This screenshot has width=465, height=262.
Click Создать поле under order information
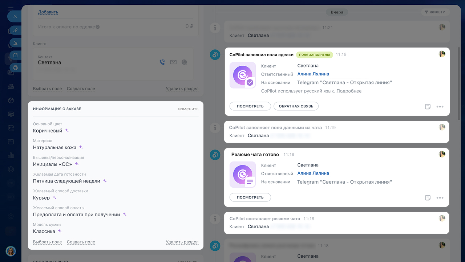pyautogui.click(x=81, y=242)
